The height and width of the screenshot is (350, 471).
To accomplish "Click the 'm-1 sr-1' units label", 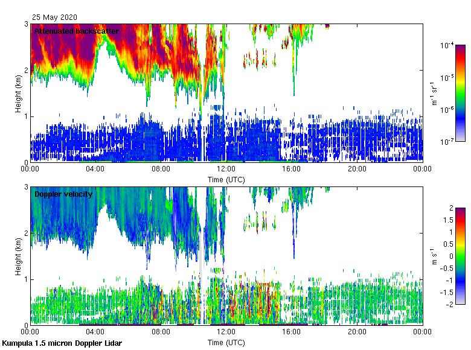I will point(434,93).
